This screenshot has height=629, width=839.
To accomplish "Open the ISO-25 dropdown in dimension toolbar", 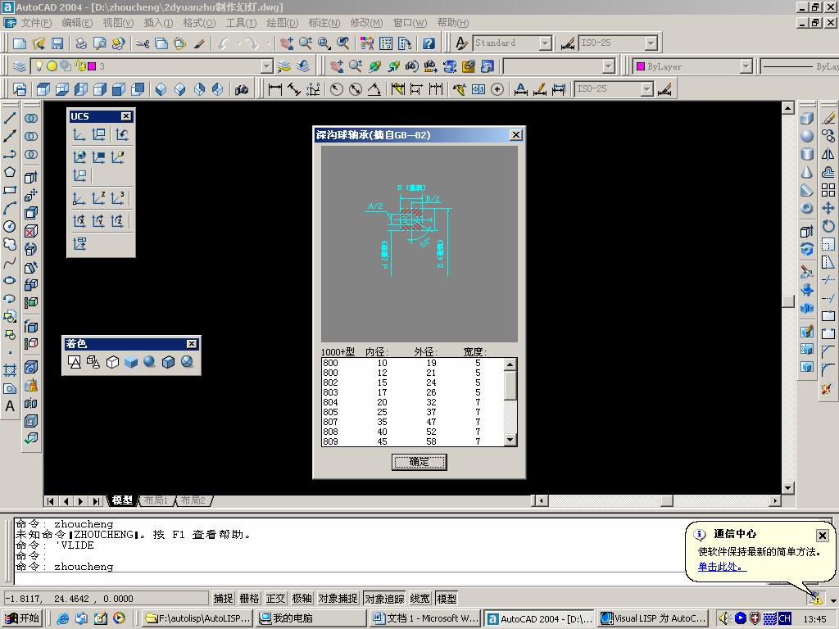I will point(647,89).
